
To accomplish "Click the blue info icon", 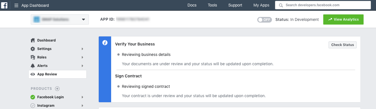I will (x=105, y=43).
